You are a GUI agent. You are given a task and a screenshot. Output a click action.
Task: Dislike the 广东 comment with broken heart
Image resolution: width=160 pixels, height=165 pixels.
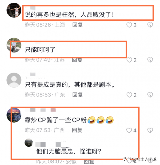[150, 95]
